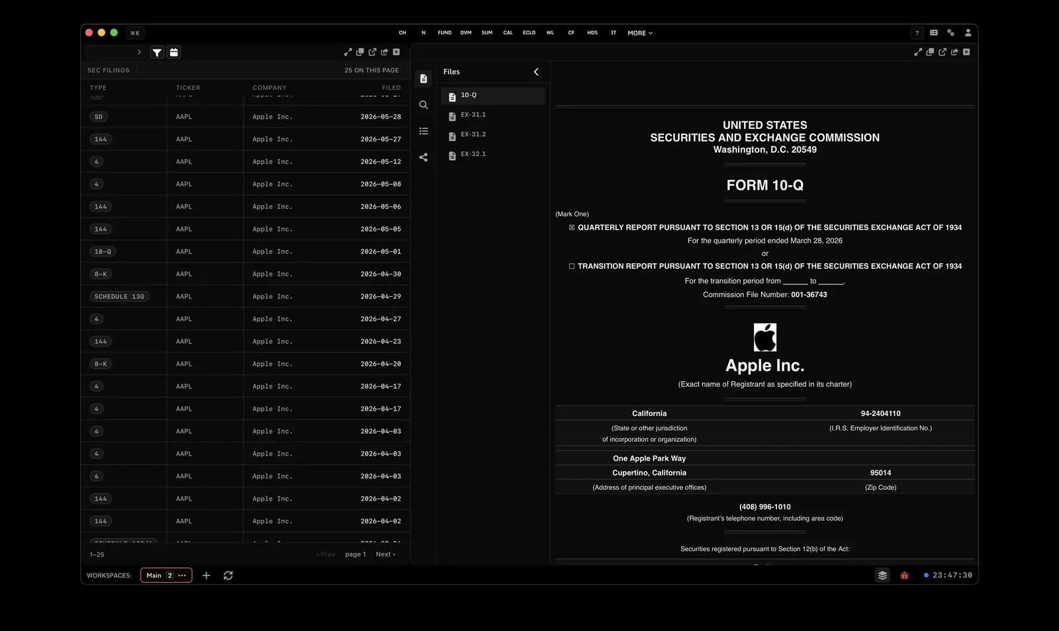Image resolution: width=1059 pixels, height=631 pixels.
Task: Duplicate the 10-Q document viewer panel
Action: click(930, 52)
